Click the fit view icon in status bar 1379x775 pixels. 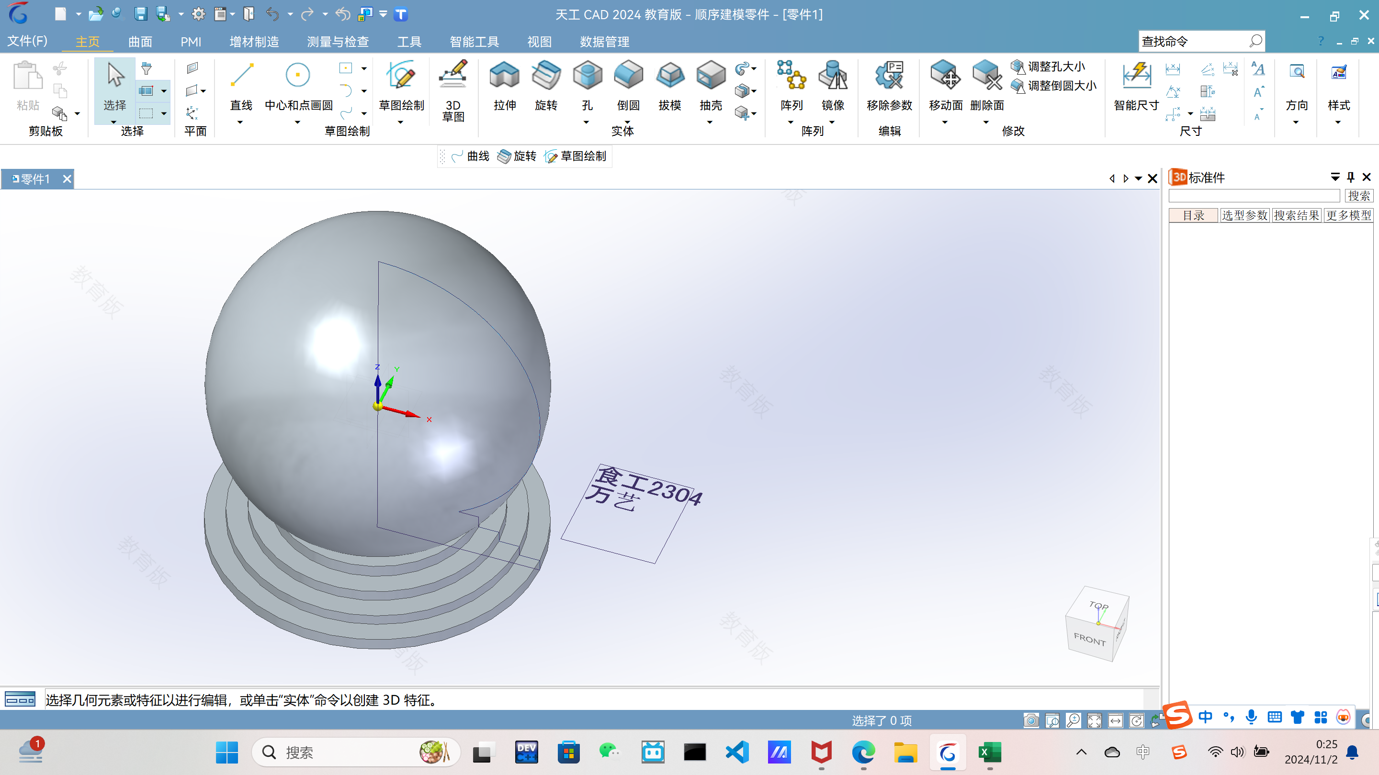(1094, 720)
